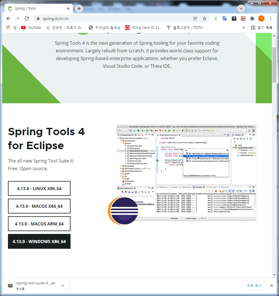This screenshot has height=296, width=279.
Task: Click the scrollbar down arrow
Action: point(274,275)
